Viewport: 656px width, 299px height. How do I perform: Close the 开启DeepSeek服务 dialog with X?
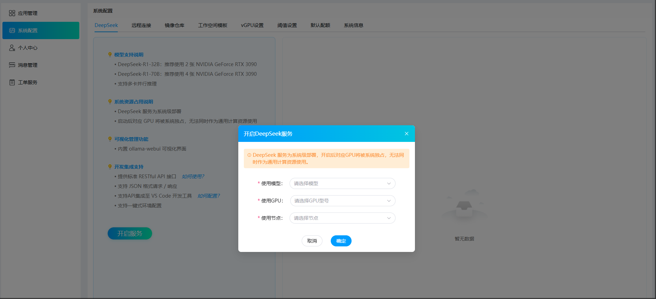coord(407,134)
